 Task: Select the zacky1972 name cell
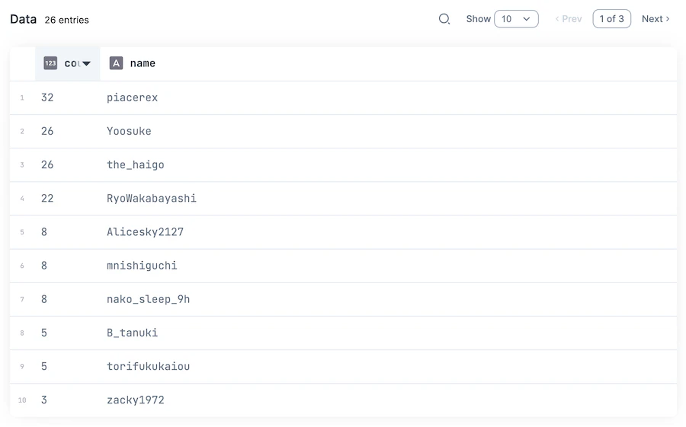(136, 400)
